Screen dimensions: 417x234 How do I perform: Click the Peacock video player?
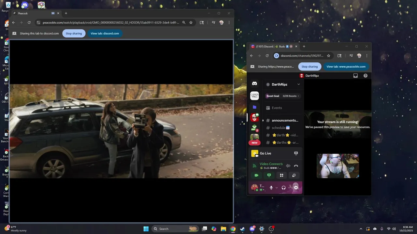pos(121,131)
